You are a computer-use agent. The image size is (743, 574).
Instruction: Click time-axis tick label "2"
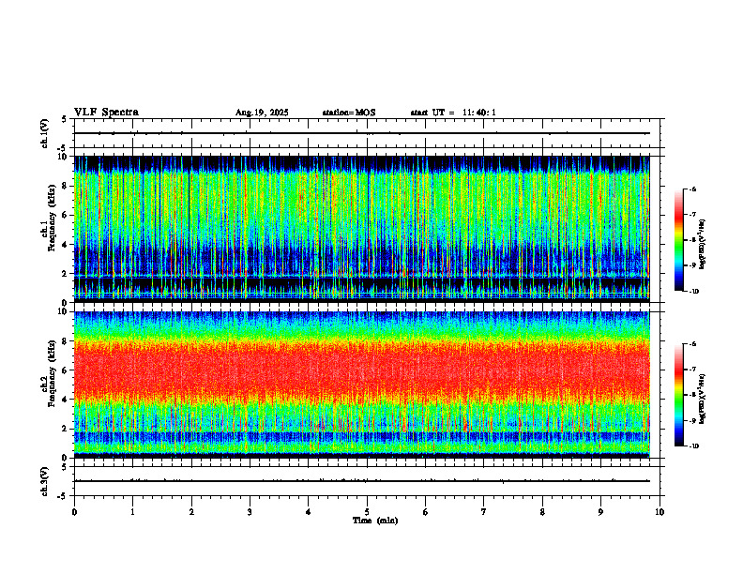[x=191, y=512]
